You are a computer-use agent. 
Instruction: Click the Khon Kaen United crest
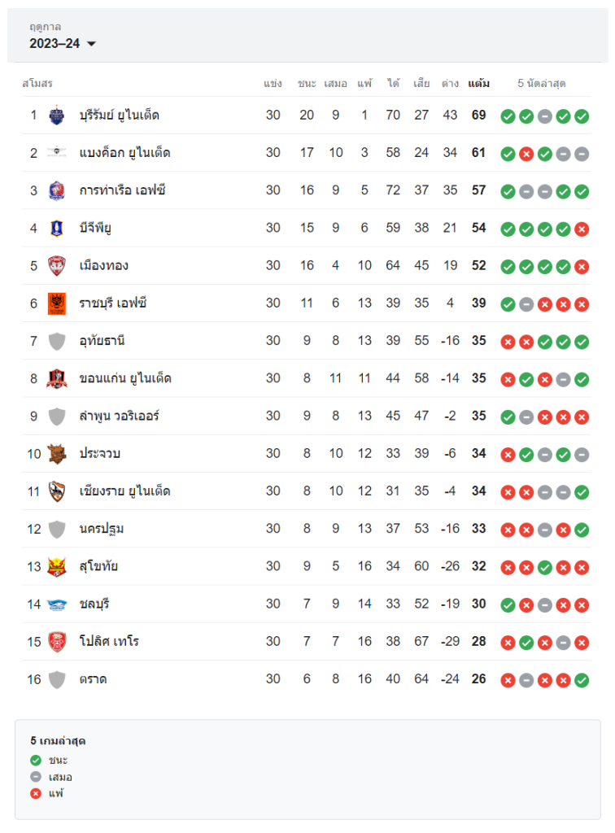click(57, 378)
